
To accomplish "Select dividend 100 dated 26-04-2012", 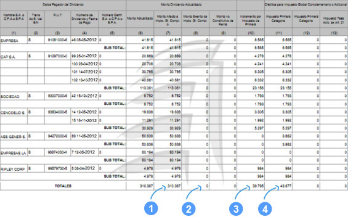I will click(x=84, y=64).
